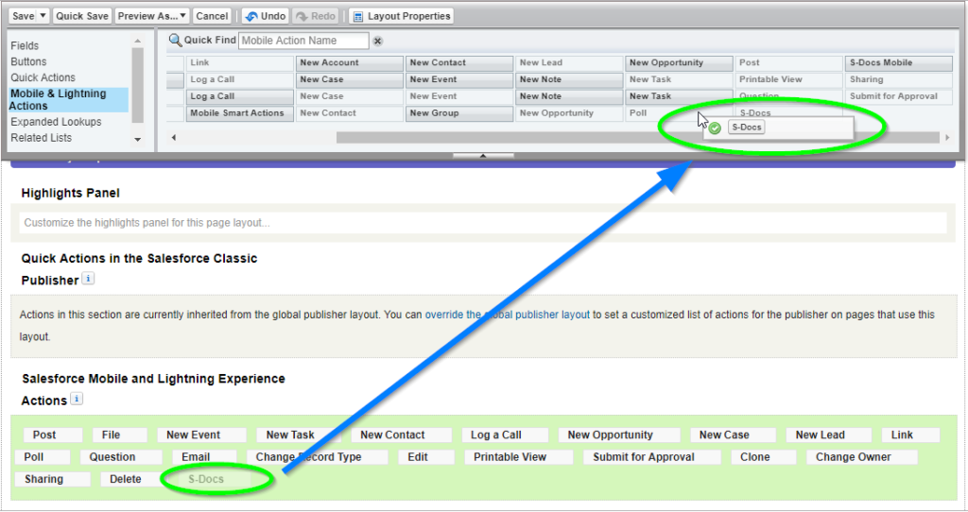Click the Quick Find magnifier icon
This screenshot has width=968, height=512.
[x=175, y=40]
